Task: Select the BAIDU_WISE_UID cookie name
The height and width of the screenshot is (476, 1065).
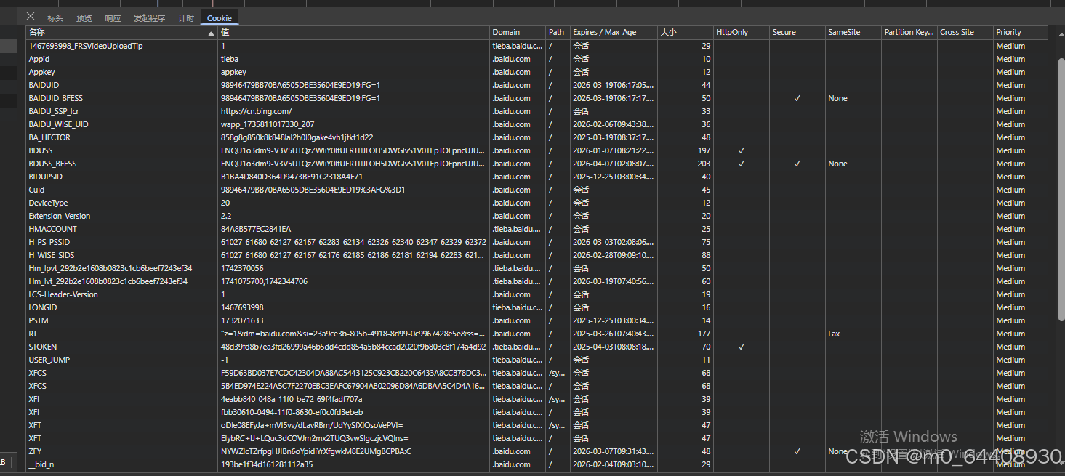Action: coord(58,124)
